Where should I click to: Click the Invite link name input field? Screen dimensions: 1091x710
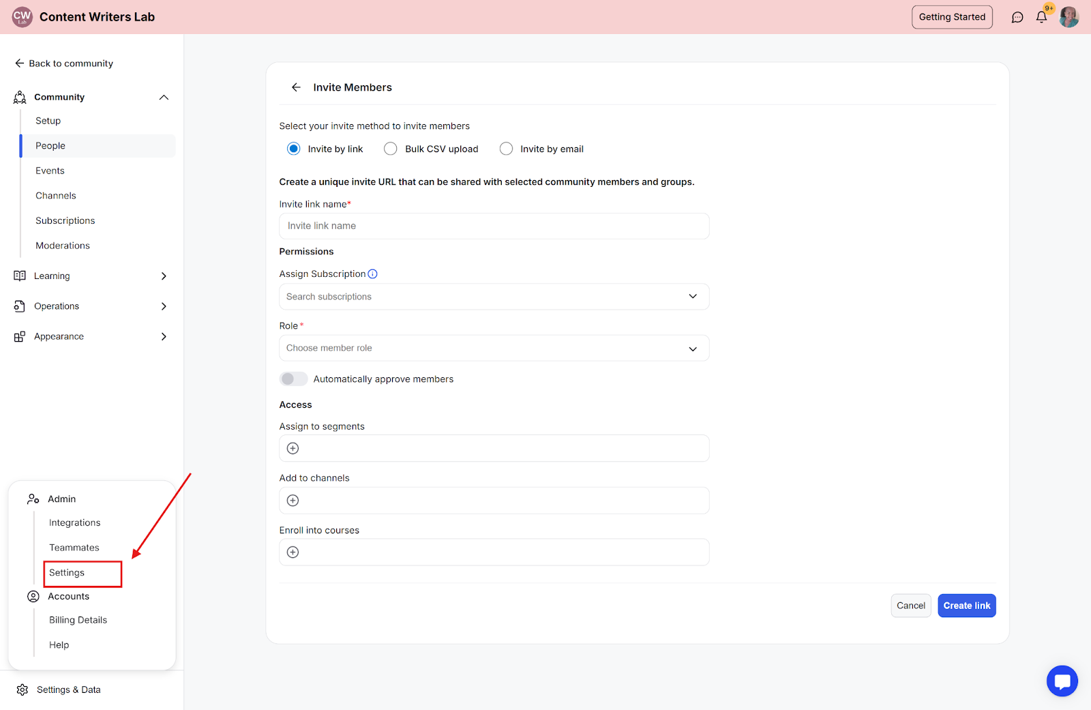pos(494,226)
